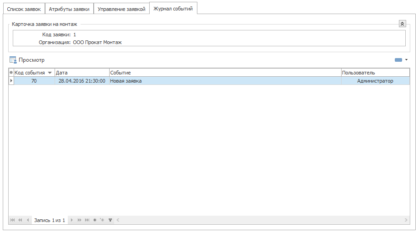Switch to Список заявок tab
The width and height of the screenshot is (418, 232).
[24, 9]
